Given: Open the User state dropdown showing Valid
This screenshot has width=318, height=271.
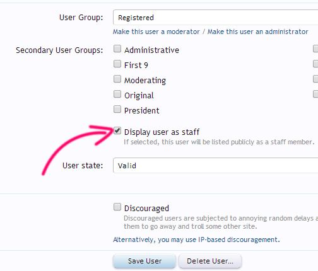Looking at the screenshot, I should pyautogui.click(x=215, y=166).
